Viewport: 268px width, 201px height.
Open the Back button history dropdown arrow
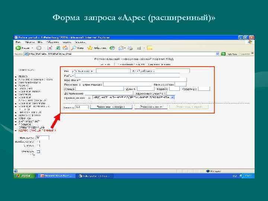32,48
